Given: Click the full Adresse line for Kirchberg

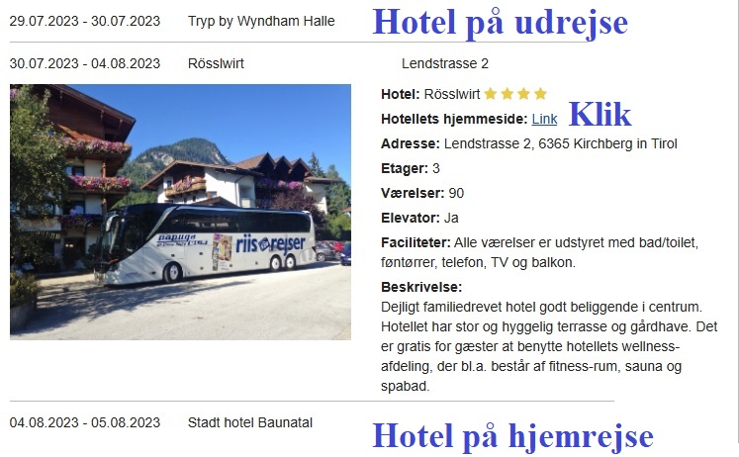Looking at the screenshot, I should tap(529, 143).
